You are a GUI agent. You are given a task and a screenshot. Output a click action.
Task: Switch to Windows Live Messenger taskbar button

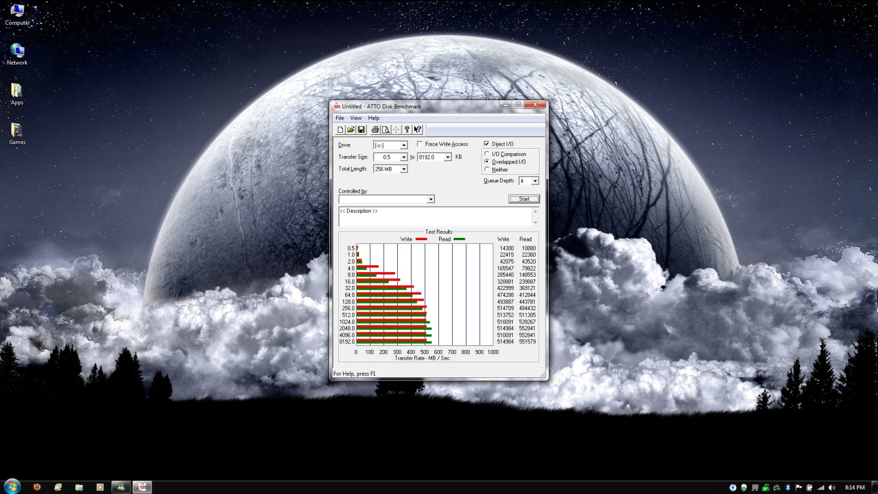coord(121,487)
